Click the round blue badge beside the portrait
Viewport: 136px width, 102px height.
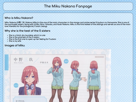point(16,85)
